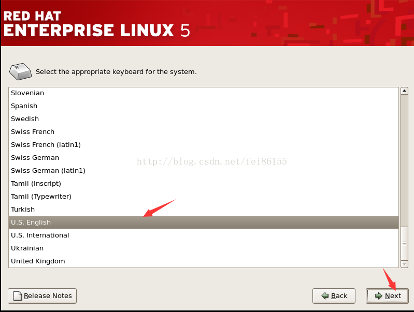
Task: Select Ukrainian keyboard layout
Action: (203, 248)
